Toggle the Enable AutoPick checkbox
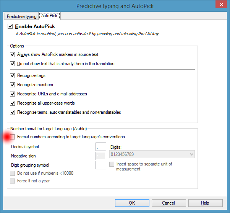Image resolution: width=230 pixels, height=213 pixels. point(10,26)
